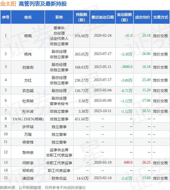Image resolution: width=170 pixels, height=190 pixels.
Task: Click the -6.71万 share change value
Action: (127, 91)
